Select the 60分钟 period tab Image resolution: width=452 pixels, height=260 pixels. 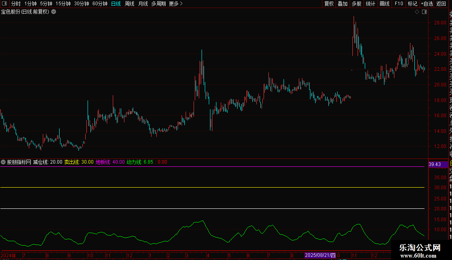pos(100,4)
